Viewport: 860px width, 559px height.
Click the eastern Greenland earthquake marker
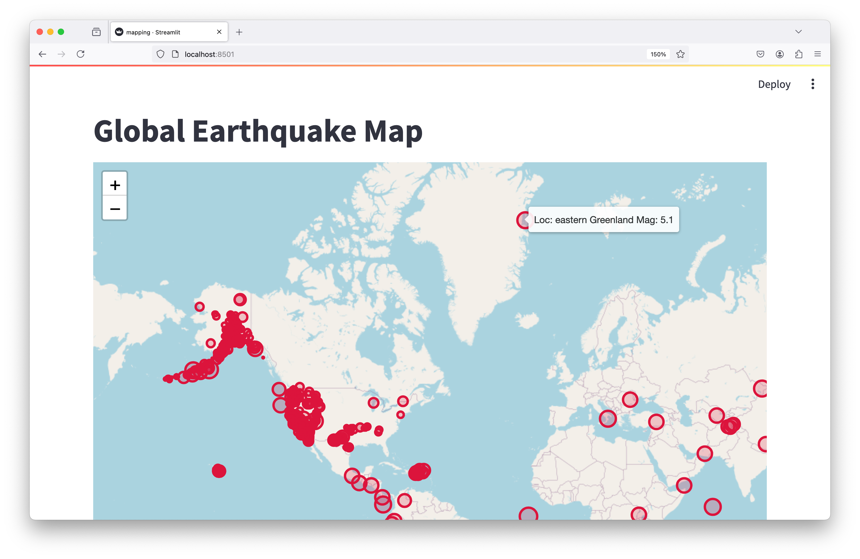pyautogui.click(x=522, y=220)
